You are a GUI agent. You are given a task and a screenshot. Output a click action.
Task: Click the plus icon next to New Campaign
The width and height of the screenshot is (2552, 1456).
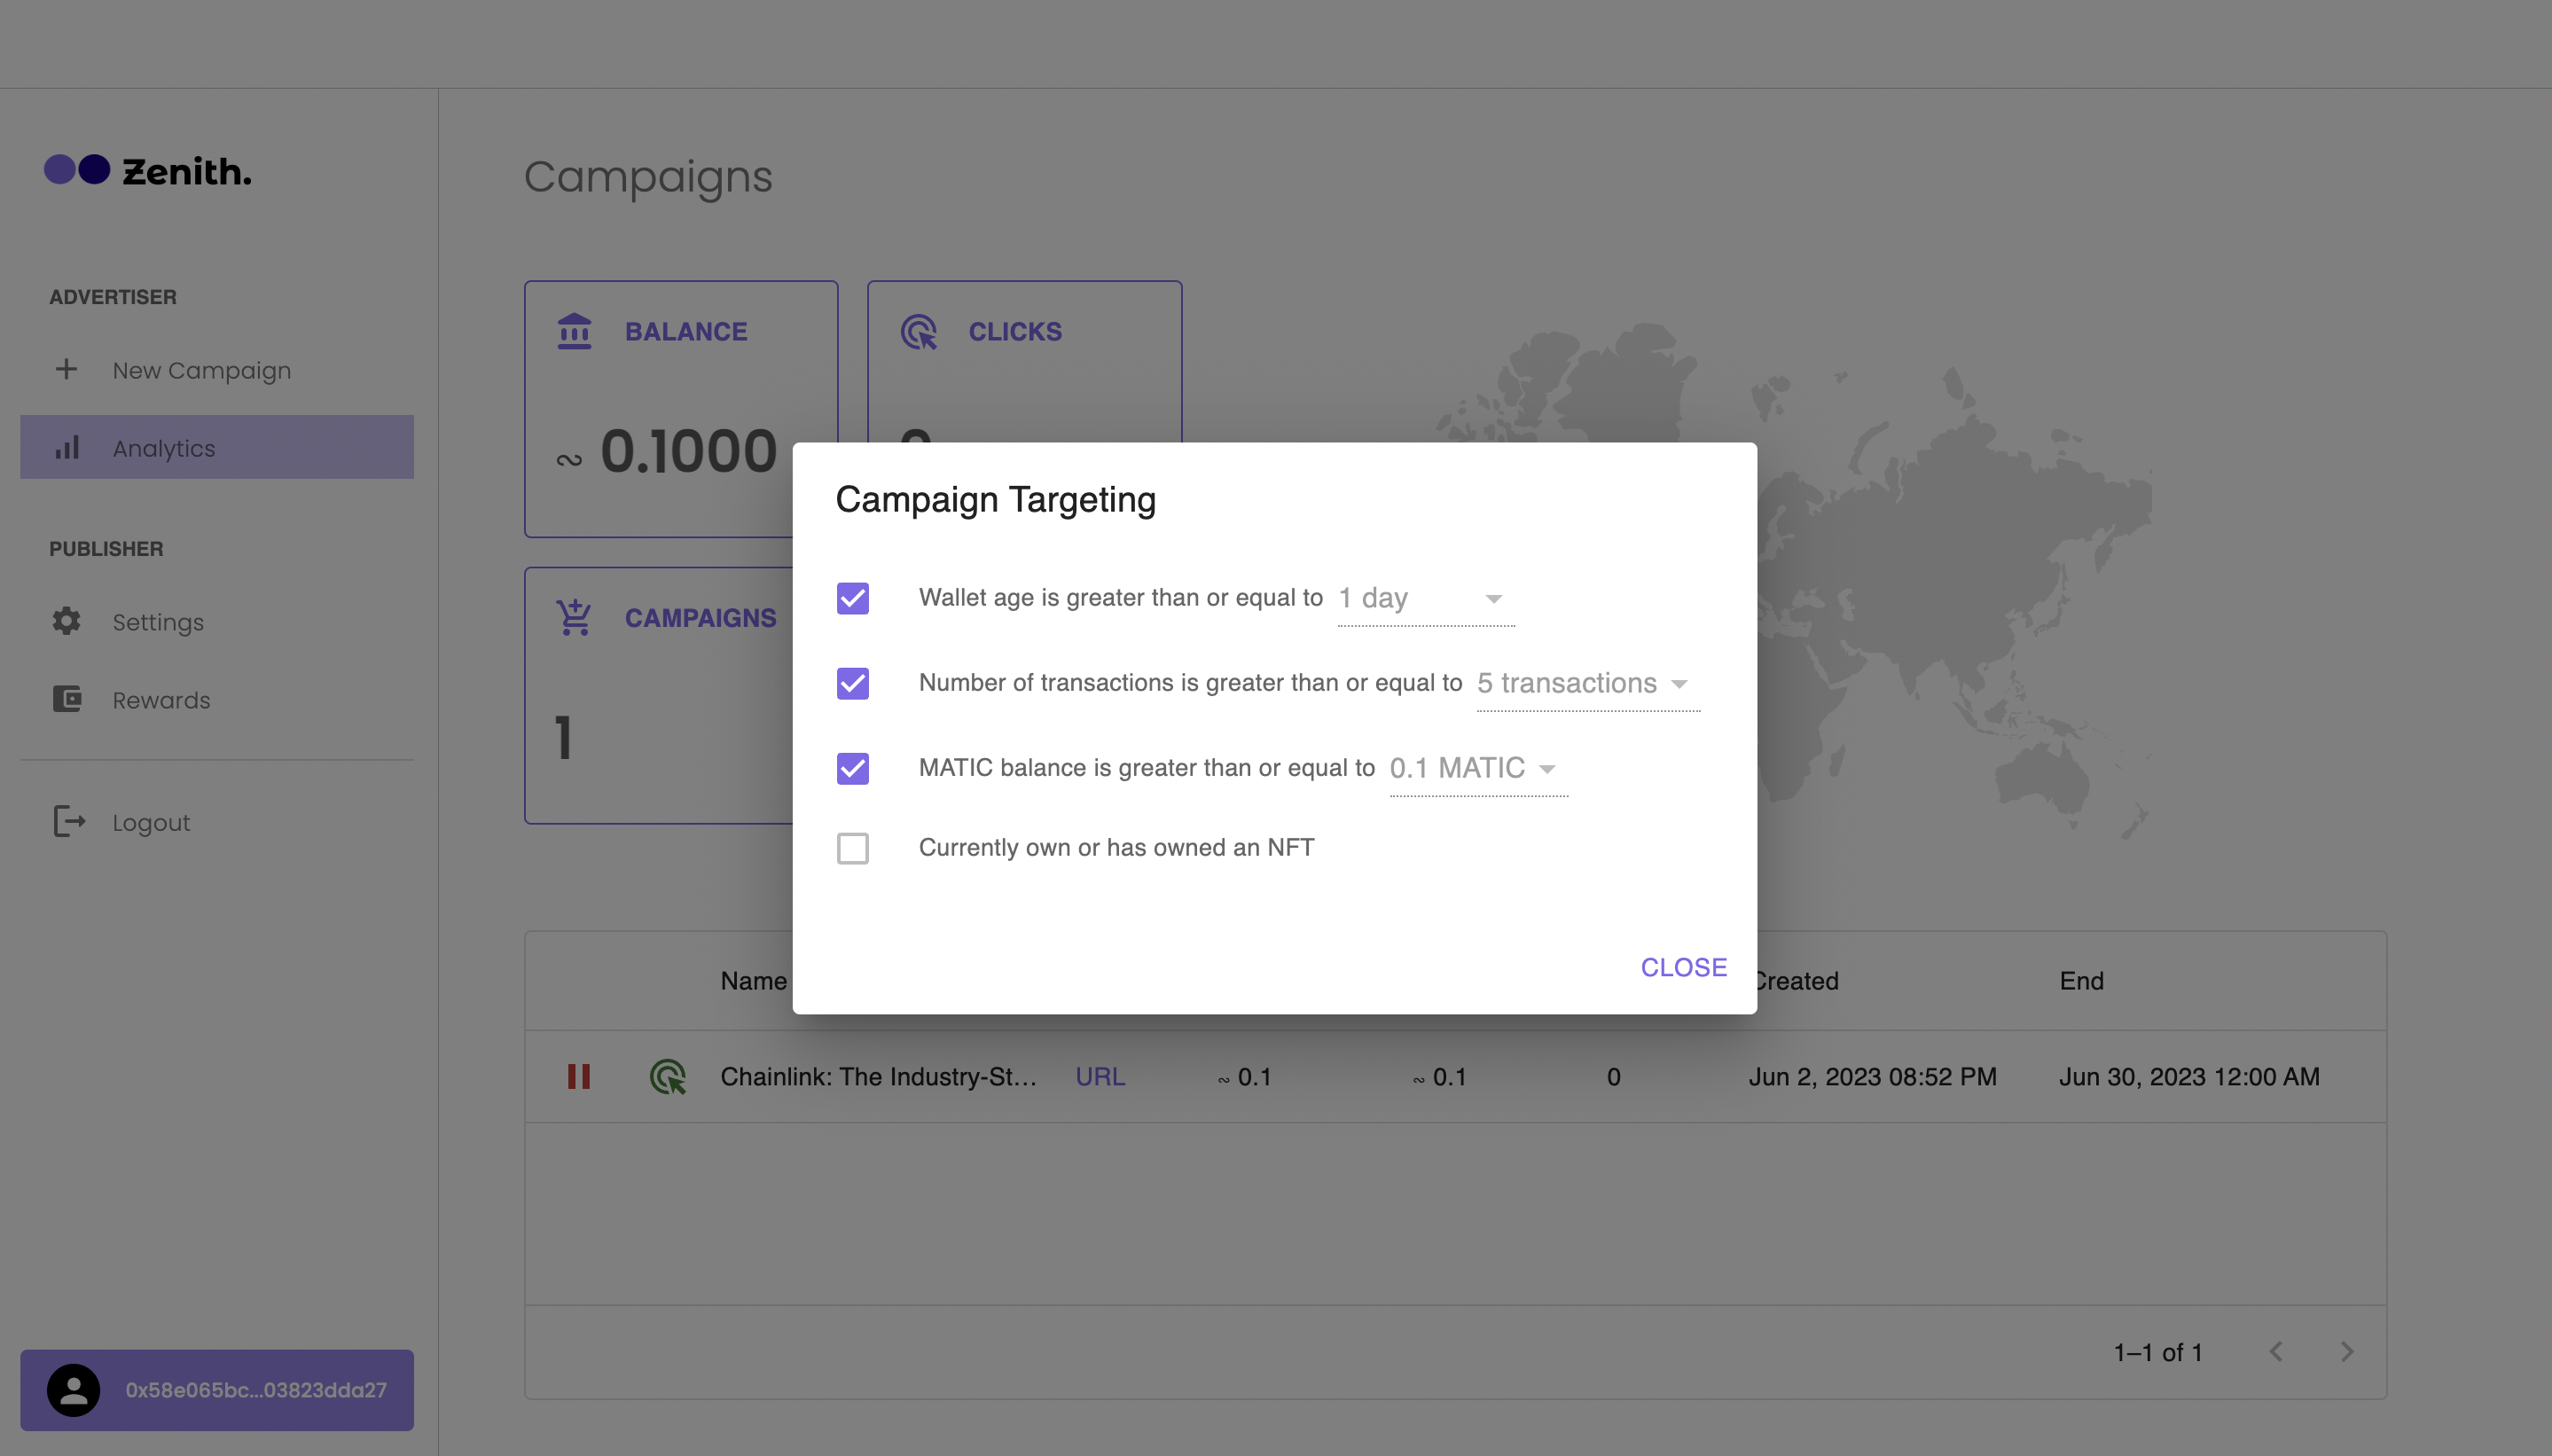pyautogui.click(x=66, y=369)
